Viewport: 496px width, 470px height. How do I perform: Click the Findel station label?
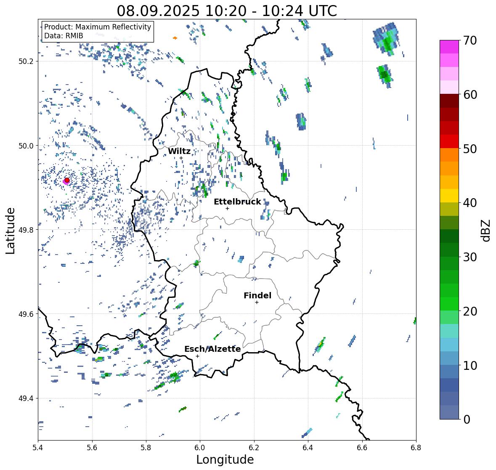(257, 295)
